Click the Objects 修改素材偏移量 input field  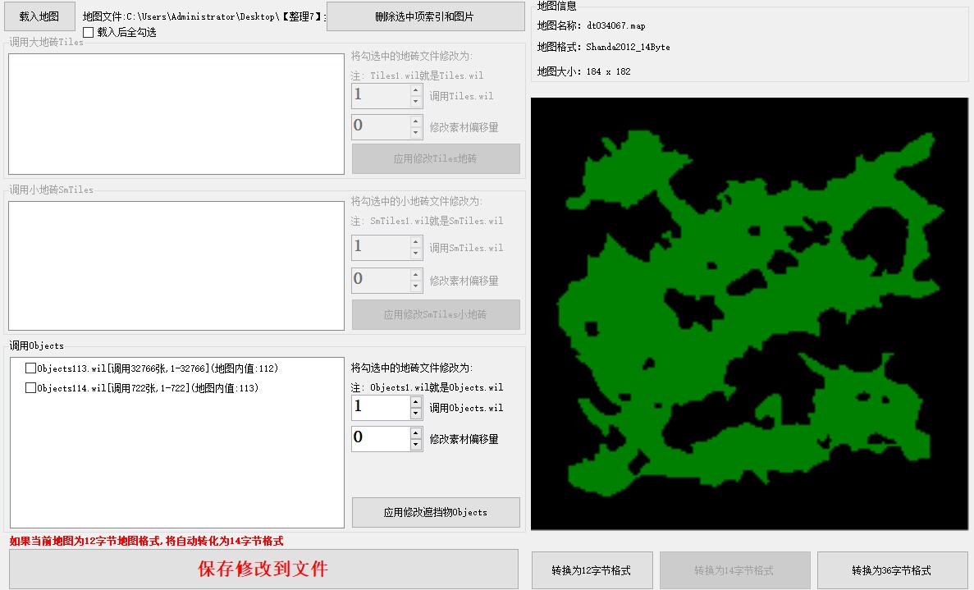[380, 438]
